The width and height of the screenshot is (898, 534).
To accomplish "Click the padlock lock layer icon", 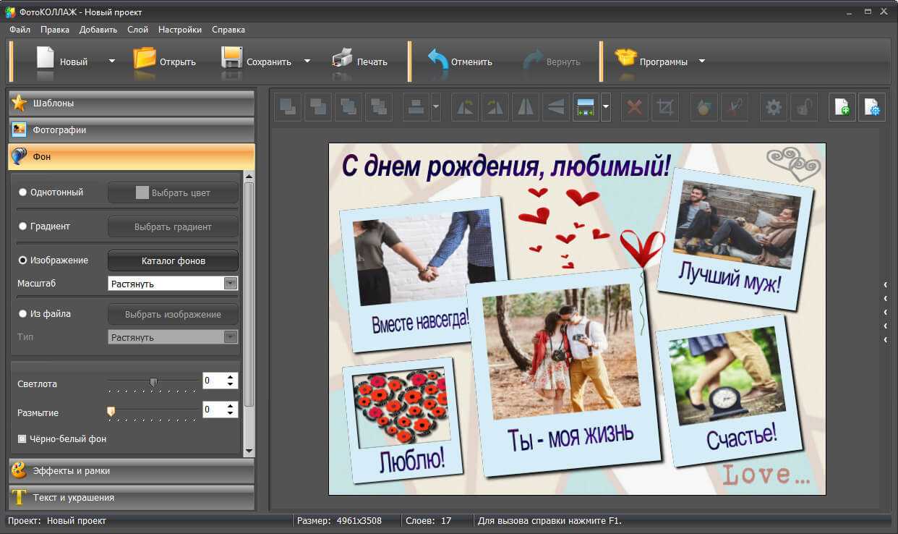I will (803, 108).
